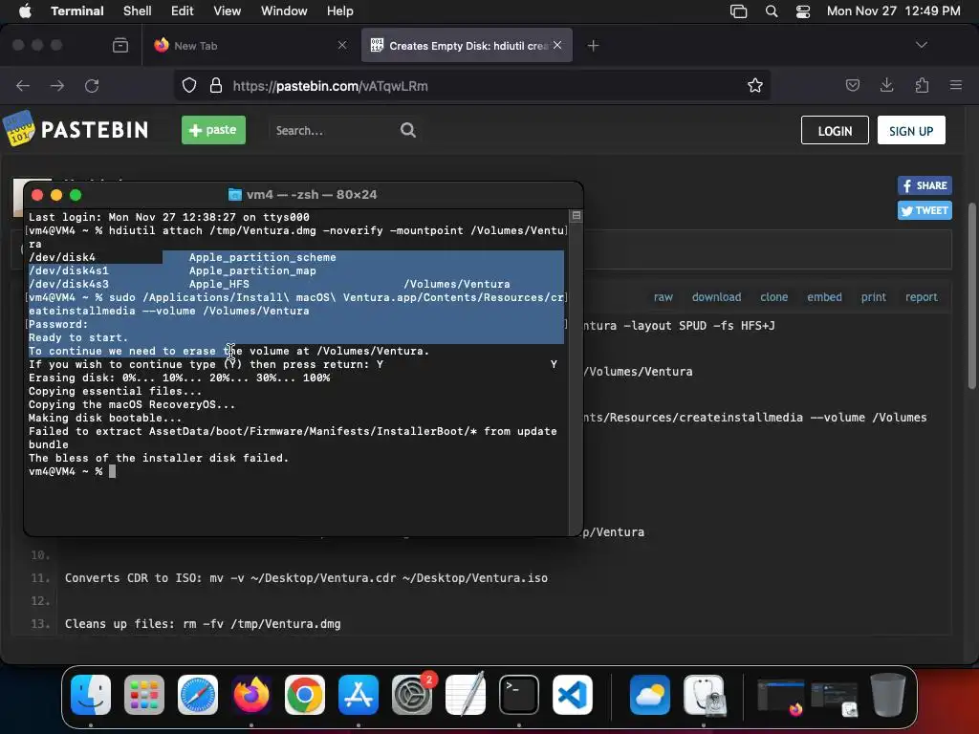Click the green paste button
Screen dimensions: 979x734
[x=213, y=130]
